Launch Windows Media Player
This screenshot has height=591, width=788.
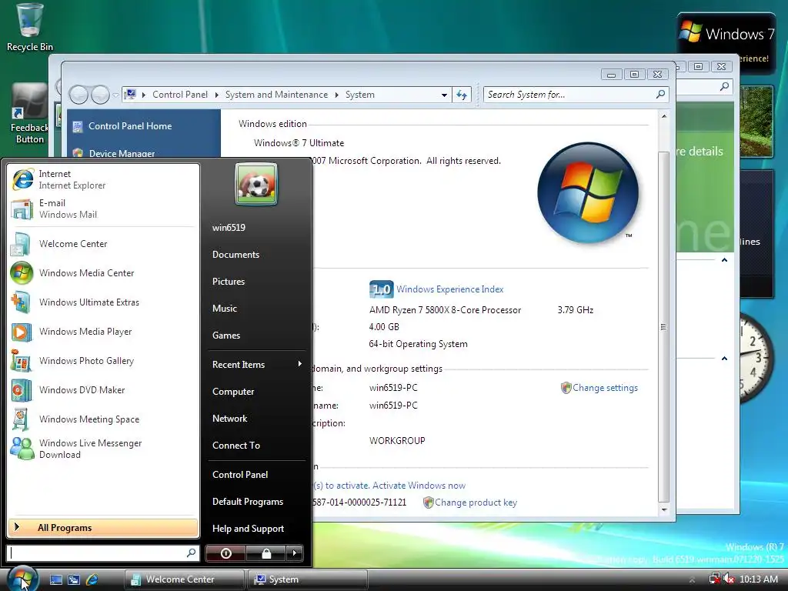pos(103,332)
